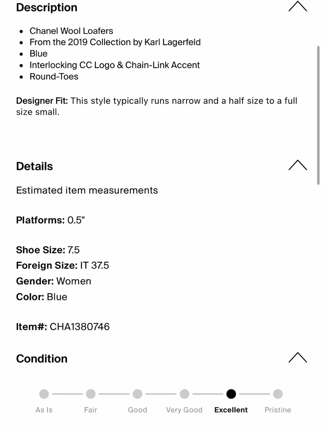Tap the Very Good condition label
Screen dimensions: 322x429
tap(184, 410)
